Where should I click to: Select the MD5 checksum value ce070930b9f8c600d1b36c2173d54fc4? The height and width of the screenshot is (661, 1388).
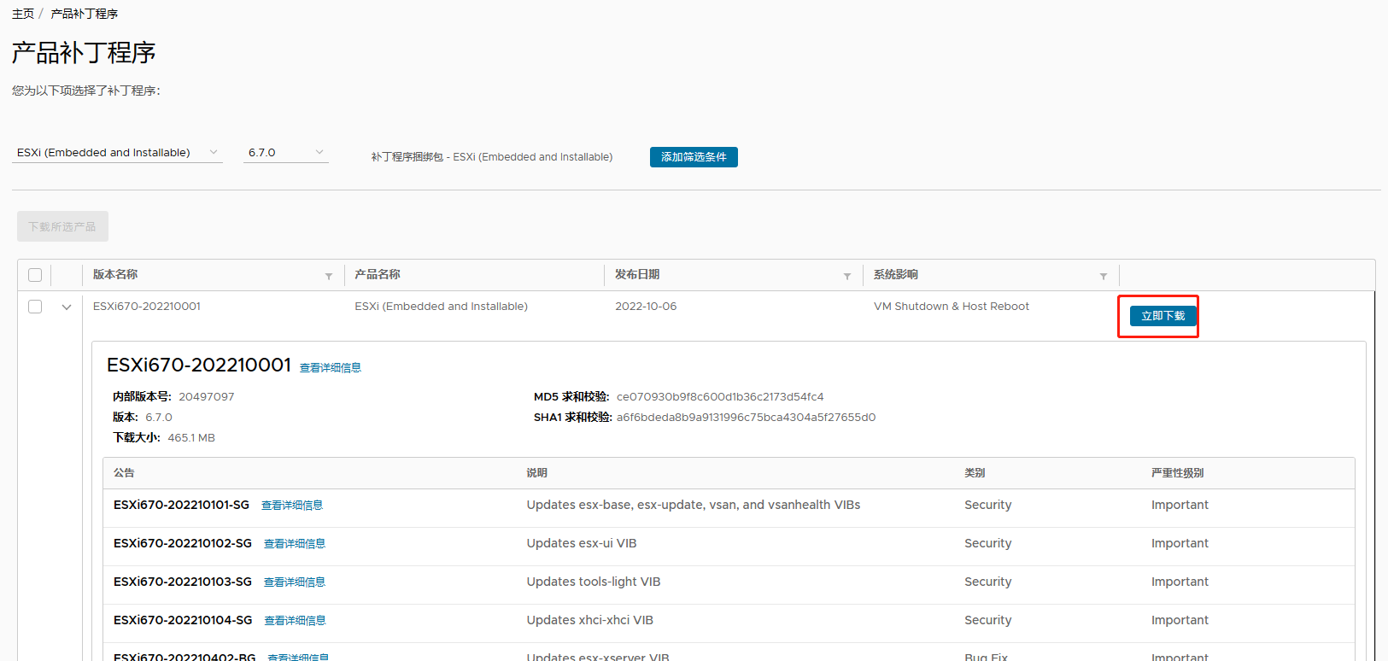(x=720, y=397)
